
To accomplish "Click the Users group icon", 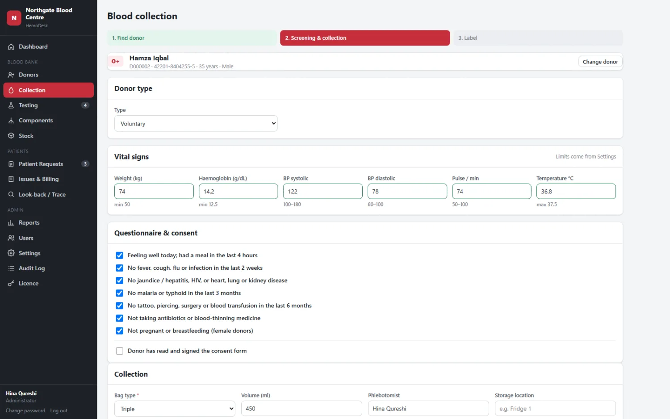I will click(11, 238).
